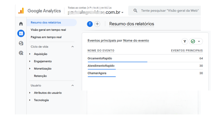Click the Resumo dos relatórios page title

(132, 24)
